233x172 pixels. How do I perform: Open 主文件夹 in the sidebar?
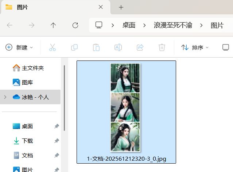point(28,68)
